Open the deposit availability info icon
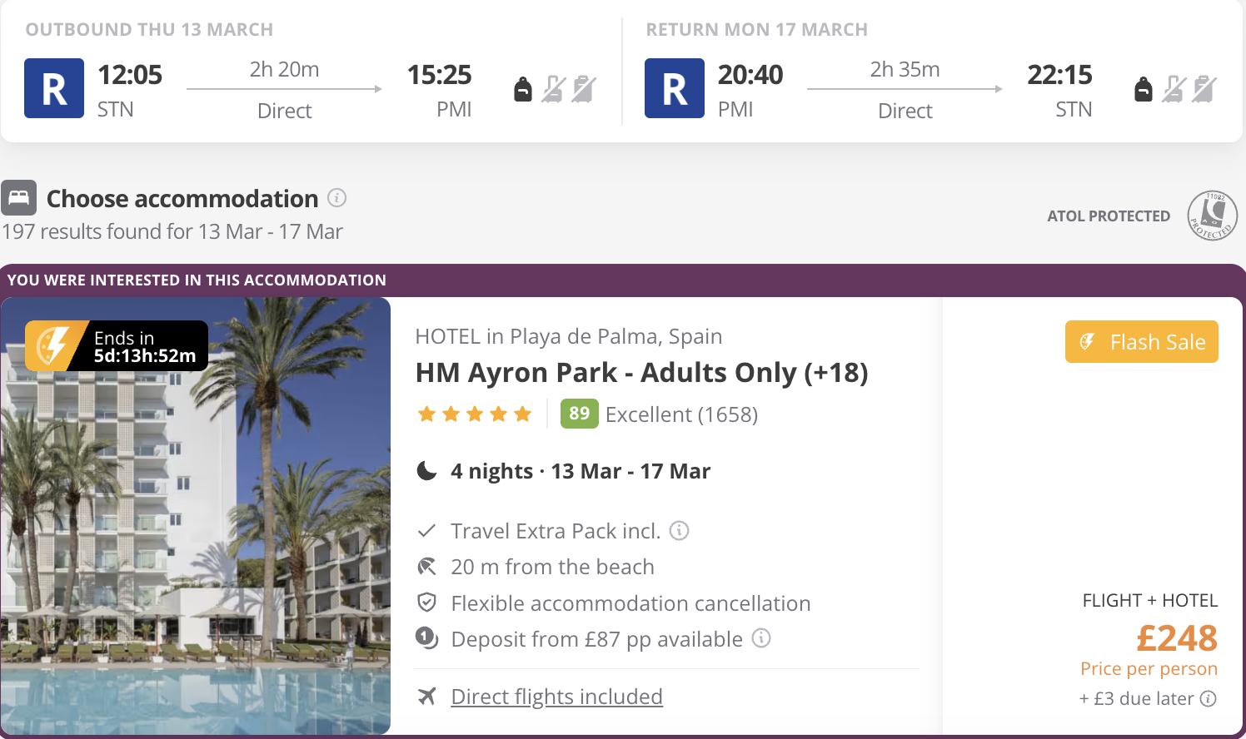This screenshot has width=1246, height=739. click(761, 638)
